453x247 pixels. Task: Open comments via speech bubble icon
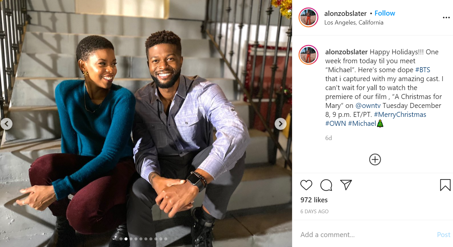click(326, 185)
